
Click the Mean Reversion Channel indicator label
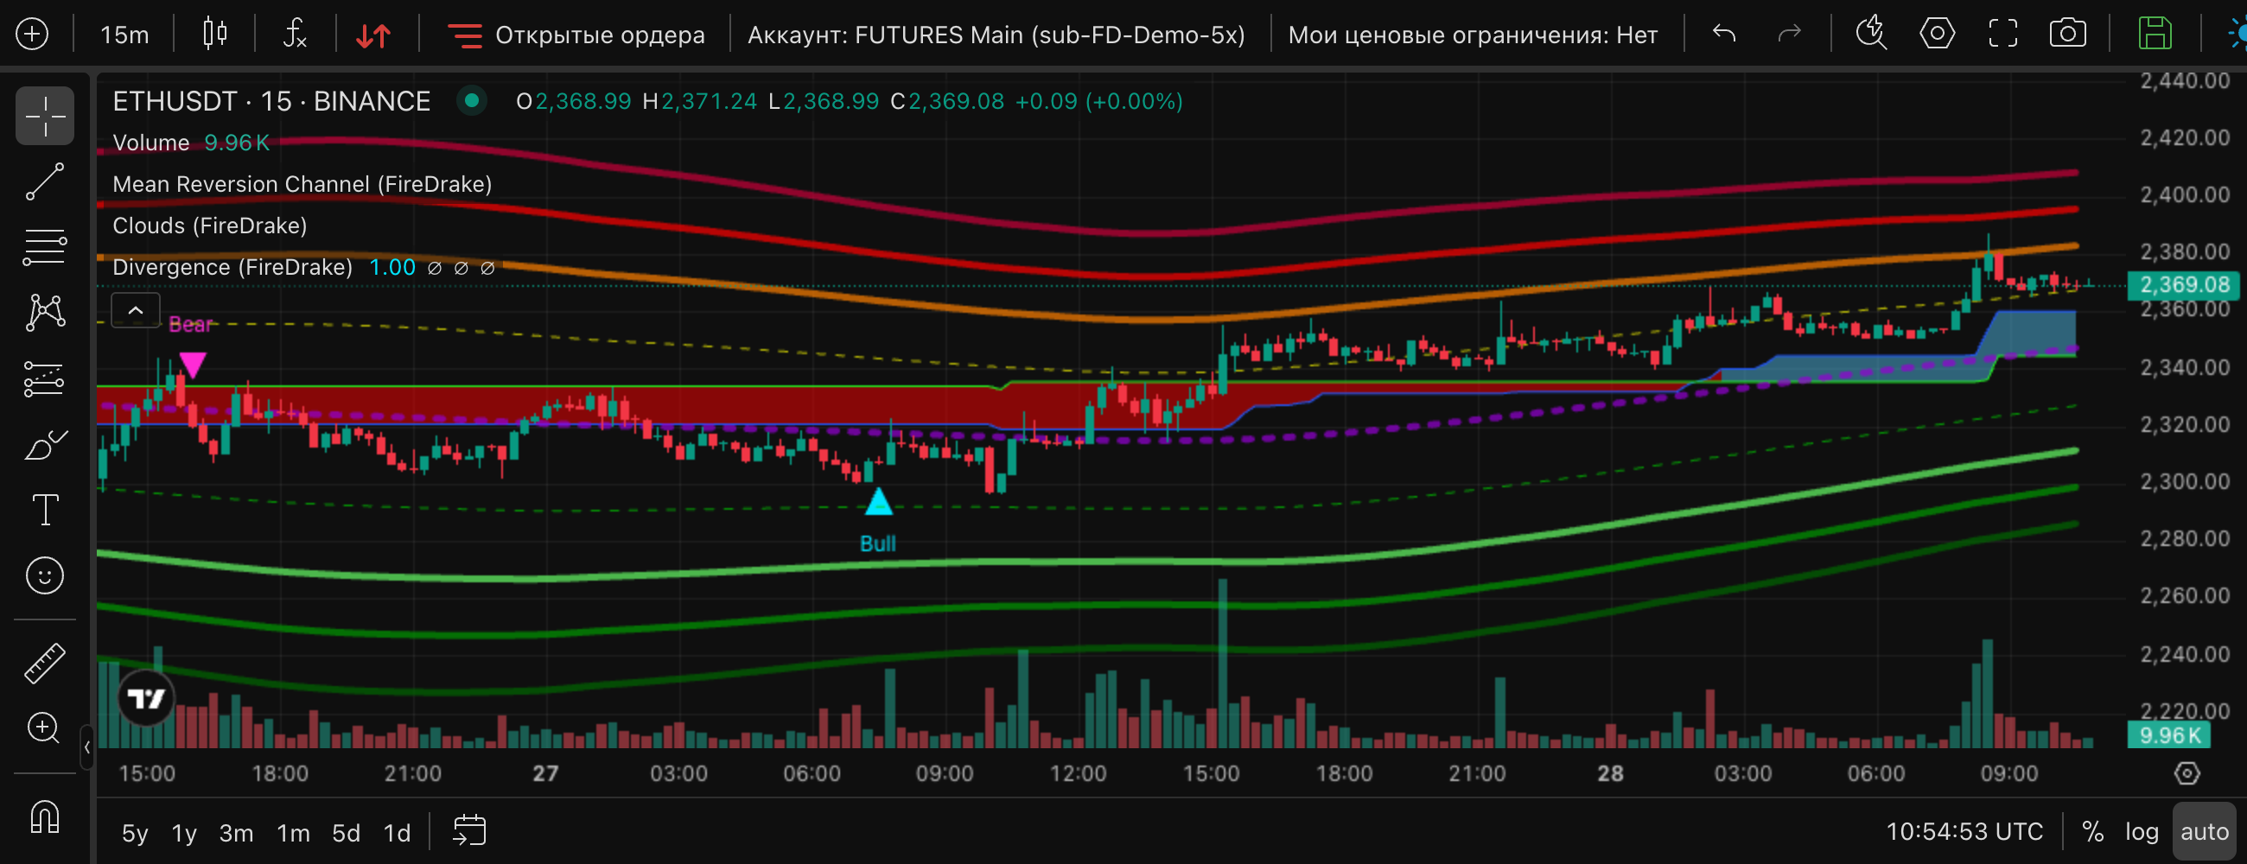[x=302, y=184]
